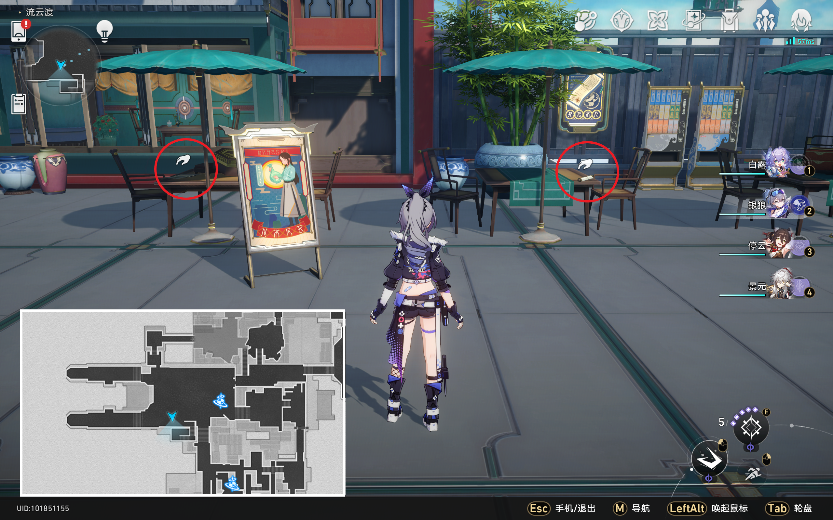Click the space anchor marker in the middle of the map
833x520 pixels.
[x=220, y=401]
